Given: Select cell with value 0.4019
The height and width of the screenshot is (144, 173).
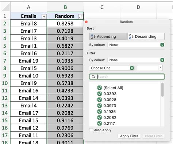Looking at the screenshot, I should tap(65, 39).
